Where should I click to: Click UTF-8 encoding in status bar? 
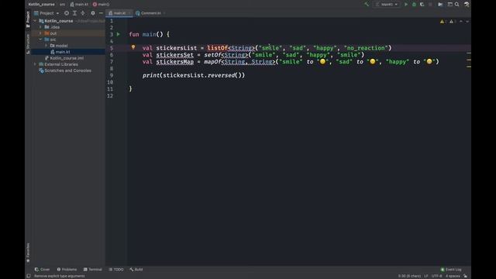437,276
